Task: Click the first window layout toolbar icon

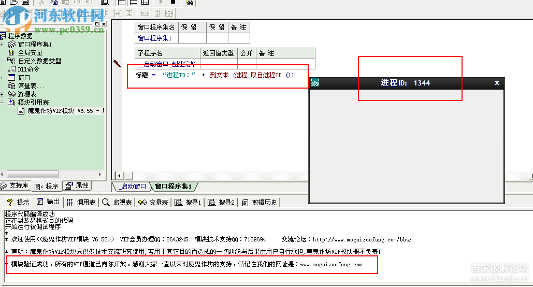Action: click(x=121, y=3)
